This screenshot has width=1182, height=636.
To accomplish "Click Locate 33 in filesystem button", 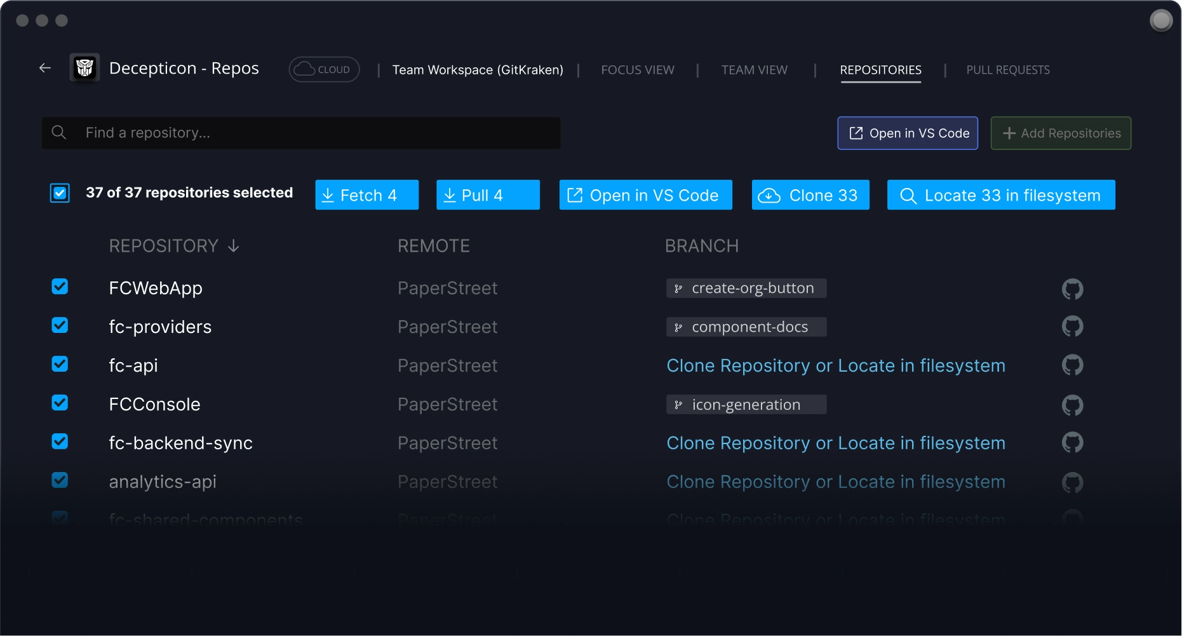I will (1001, 195).
